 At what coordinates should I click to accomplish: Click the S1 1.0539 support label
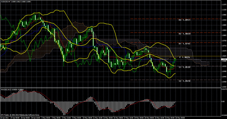(184, 67)
